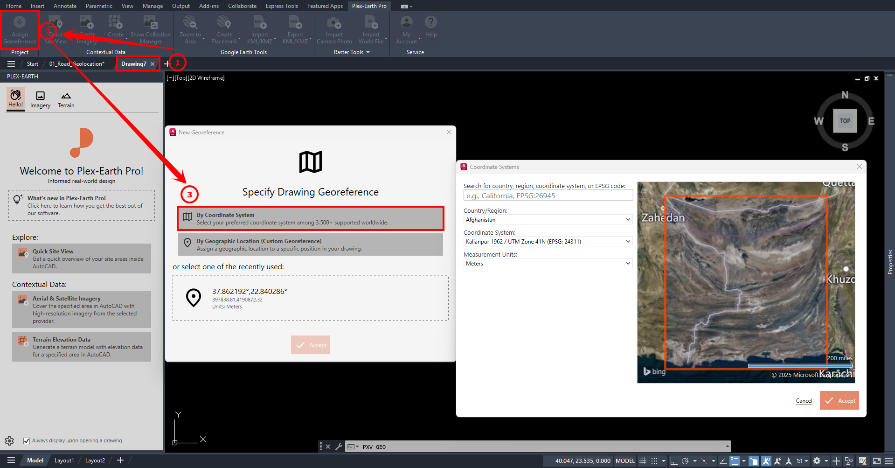Screen dimensions: 895x468
Task: Click the Assign Georeference ribbon icon
Action: tap(20, 30)
